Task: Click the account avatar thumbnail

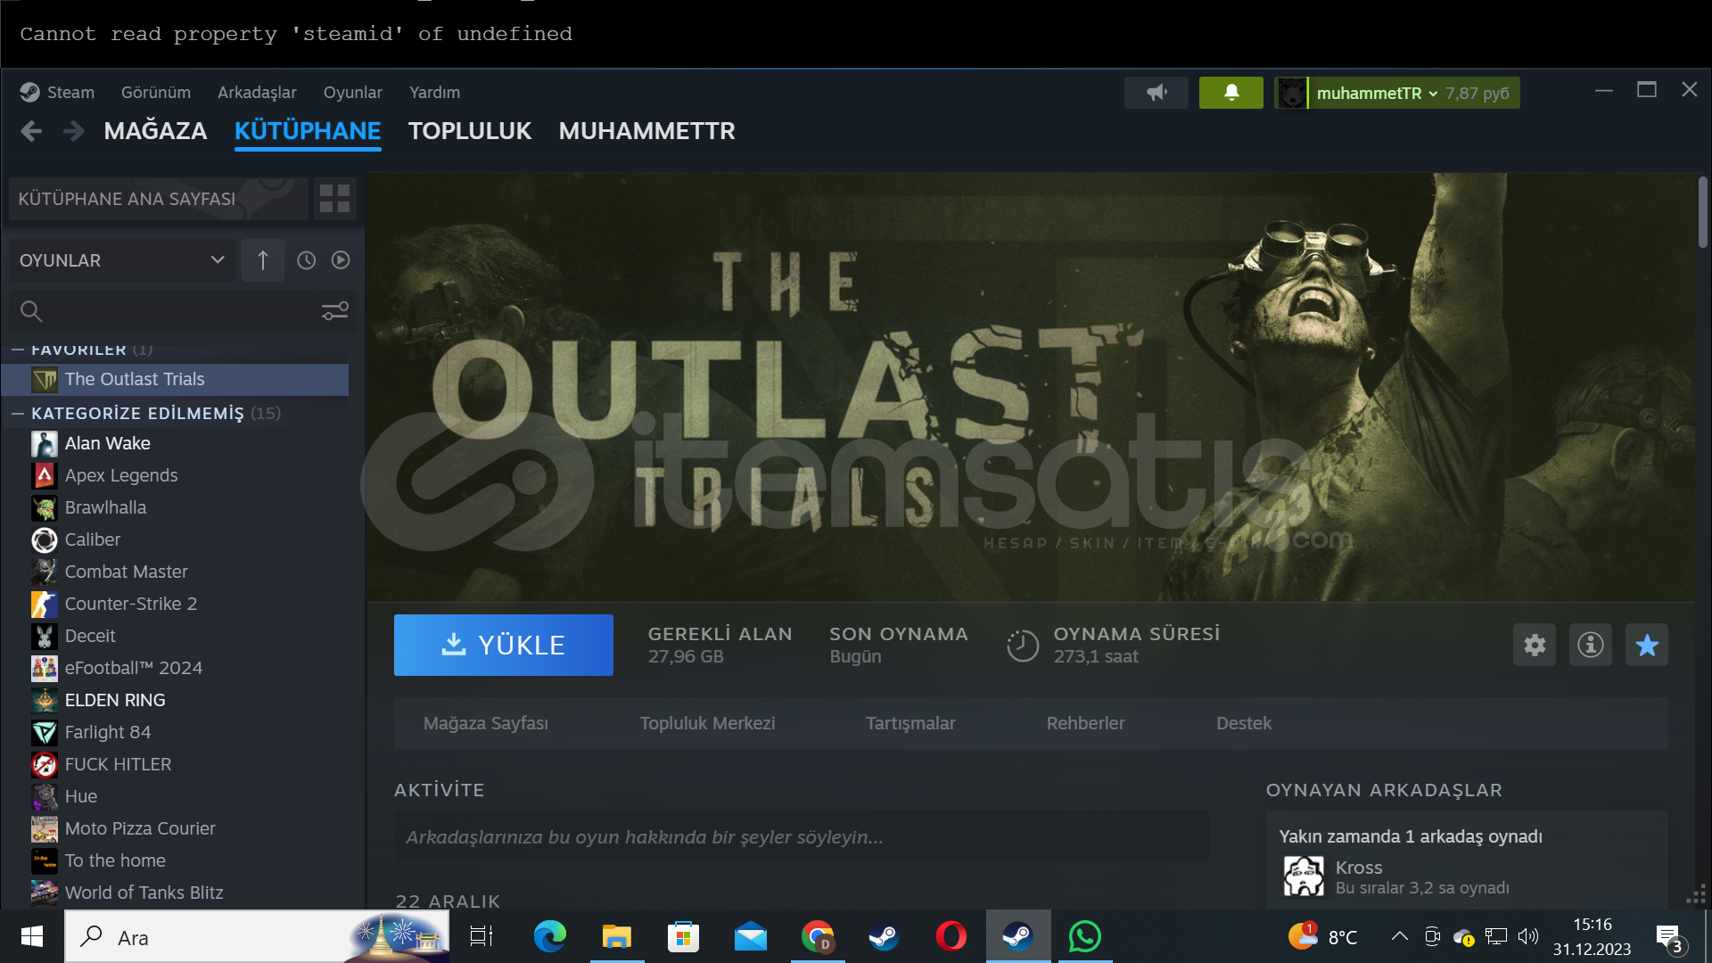Action: pos(1290,93)
